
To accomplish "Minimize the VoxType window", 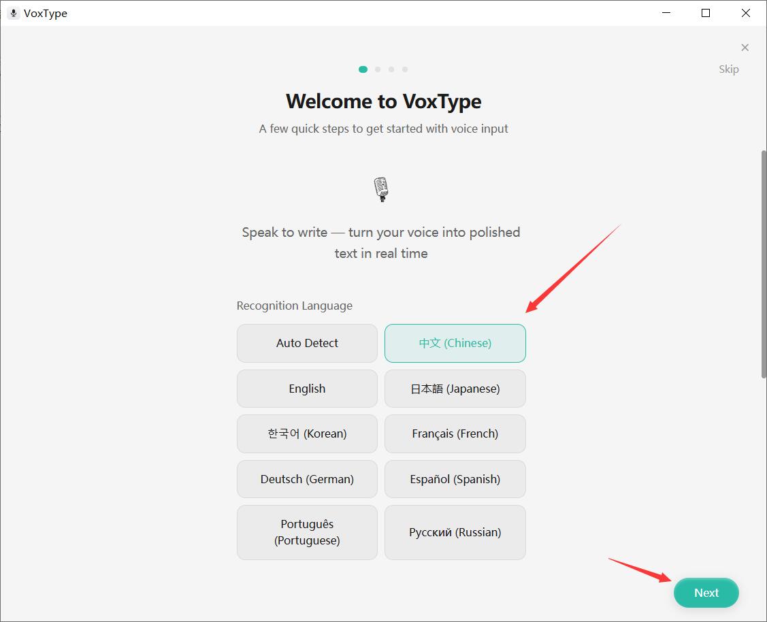I will click(x=666, y=13).
